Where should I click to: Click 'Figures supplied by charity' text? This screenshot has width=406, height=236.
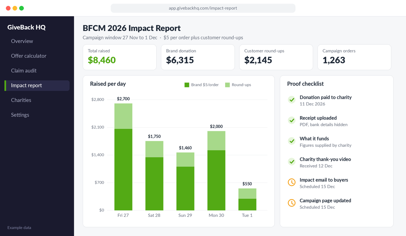coord(326,145)
